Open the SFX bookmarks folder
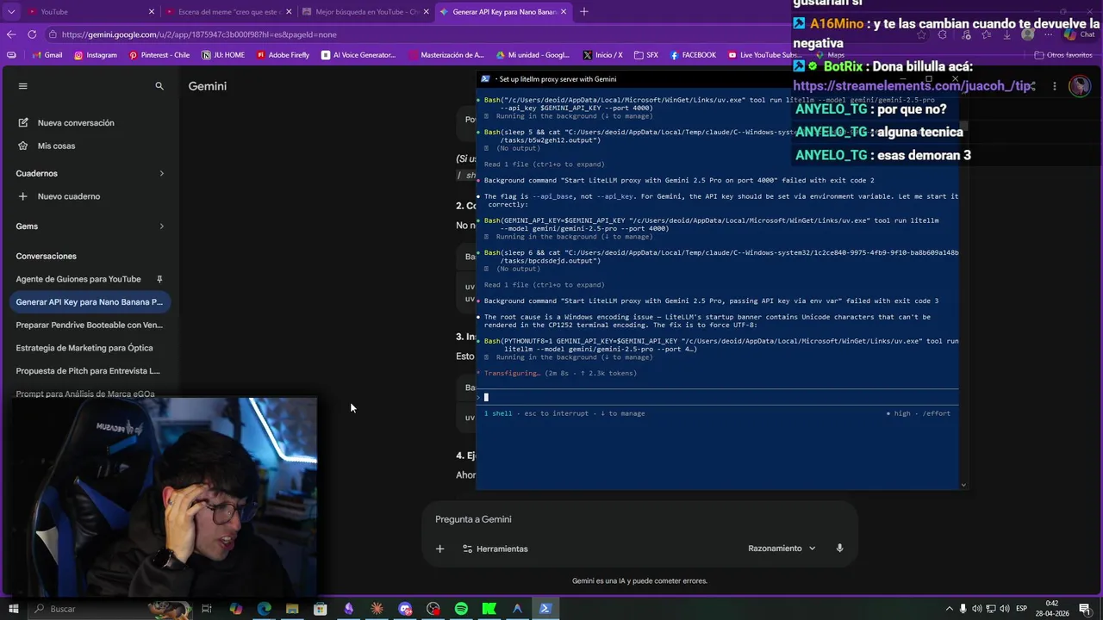Viewport: 1103px width, 620px height. pyautogui.click(x=646, y=55)
